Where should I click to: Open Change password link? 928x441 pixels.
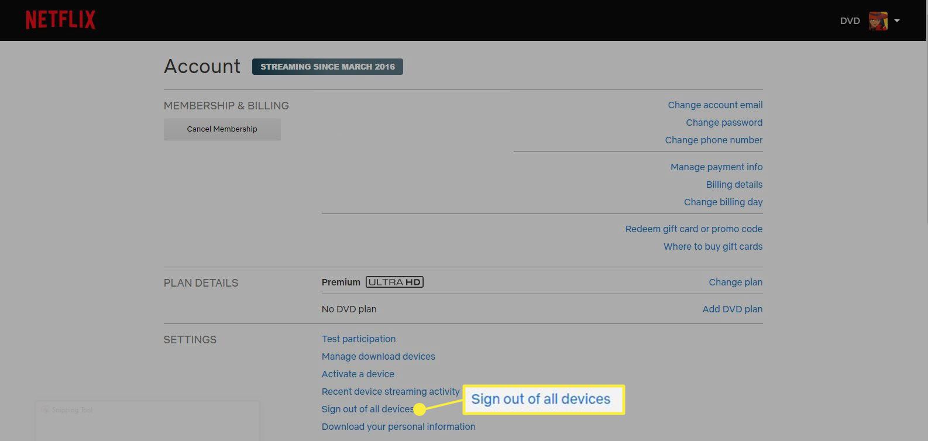[724, 123]
